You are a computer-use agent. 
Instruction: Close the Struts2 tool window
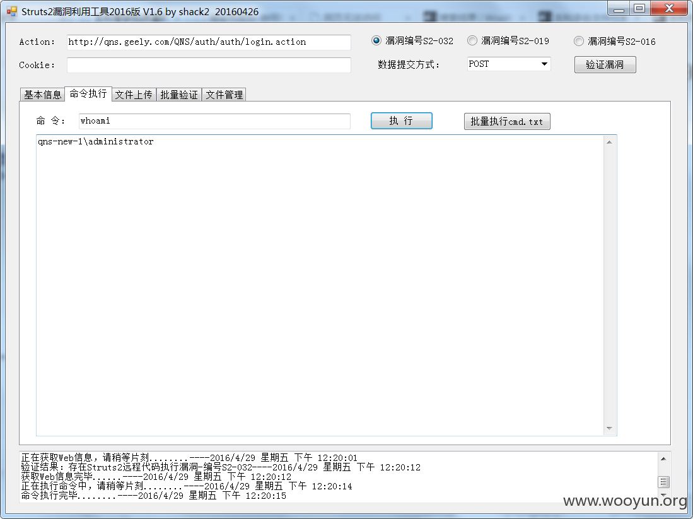(669, 8)
